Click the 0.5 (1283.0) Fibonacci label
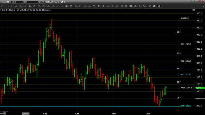The width and height of the screenshot is (205, 115). click(x=186, y=75)
